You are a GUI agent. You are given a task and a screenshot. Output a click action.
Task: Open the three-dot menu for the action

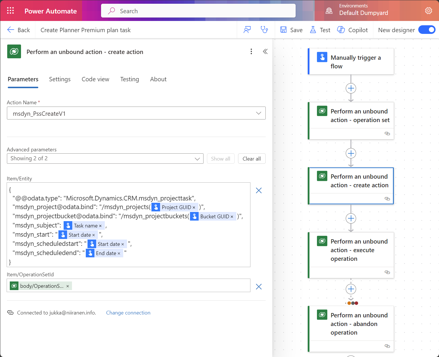point(251,51)
